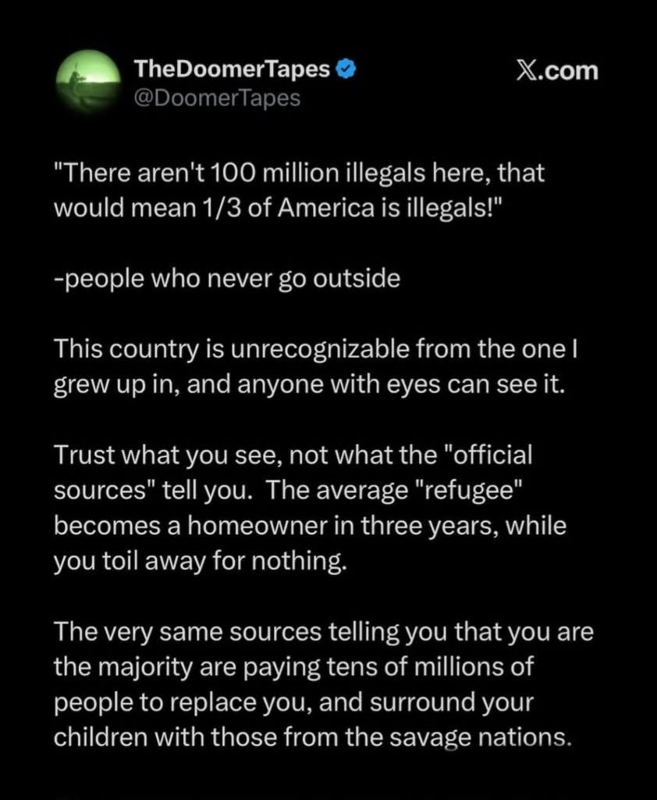Click the line "-people who never go outside"
The image size is (657, 800).
click(x=226, y=279)
